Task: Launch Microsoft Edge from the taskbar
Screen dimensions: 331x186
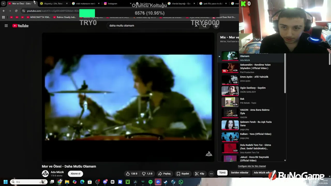Action: point(82,182)
